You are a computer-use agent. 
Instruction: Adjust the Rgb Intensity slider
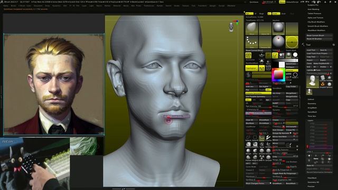[258, 107]
